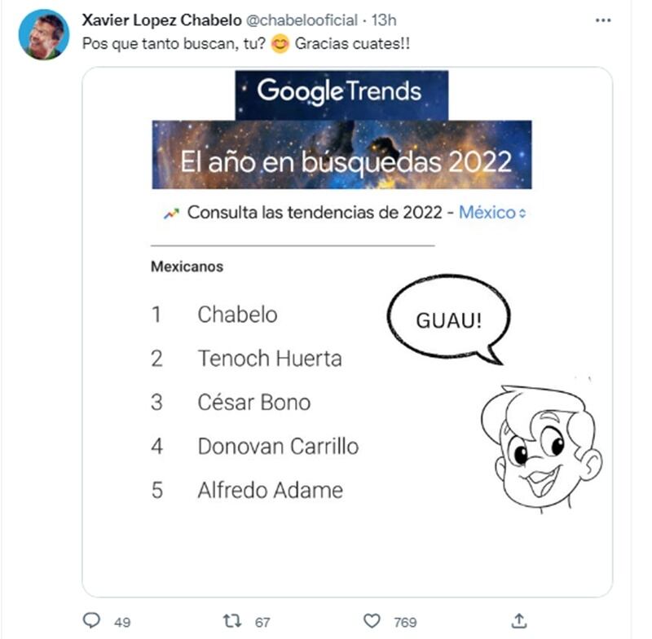Select Chabelo in the ranking list
This screenshot has height=639, width=652.
point(237,315)
